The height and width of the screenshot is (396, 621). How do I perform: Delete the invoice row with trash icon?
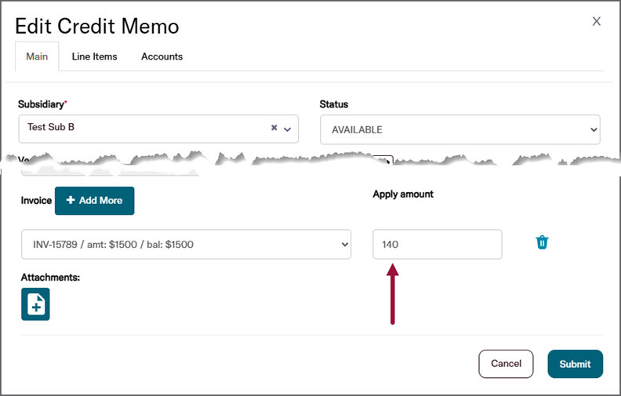pyautogui.click(x=542, y=242)
